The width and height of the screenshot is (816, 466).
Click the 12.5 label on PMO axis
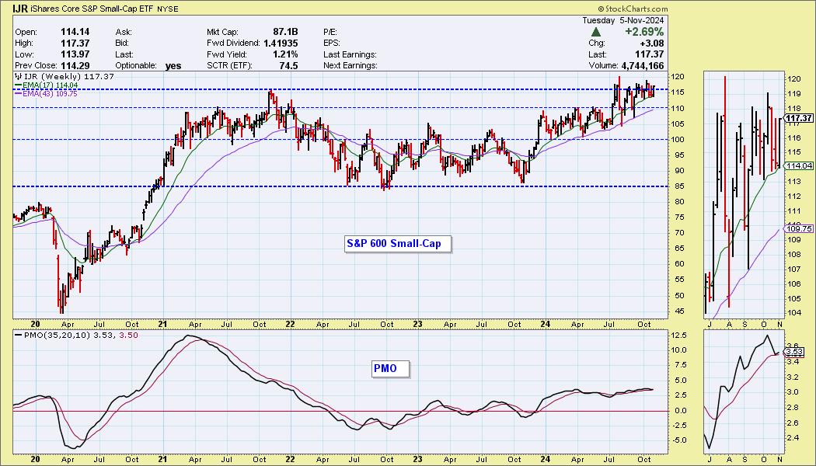(x=678, y=336)
